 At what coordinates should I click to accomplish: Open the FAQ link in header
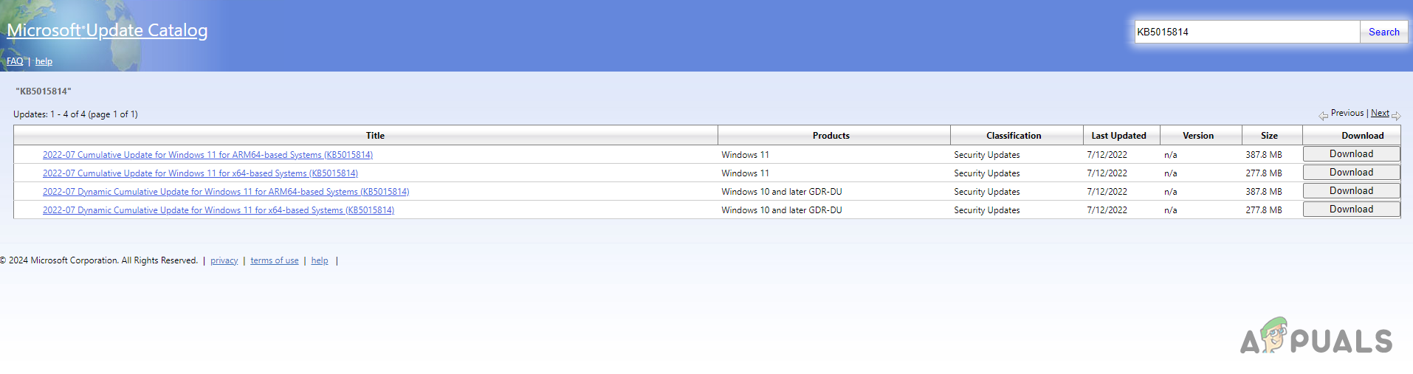15,61
